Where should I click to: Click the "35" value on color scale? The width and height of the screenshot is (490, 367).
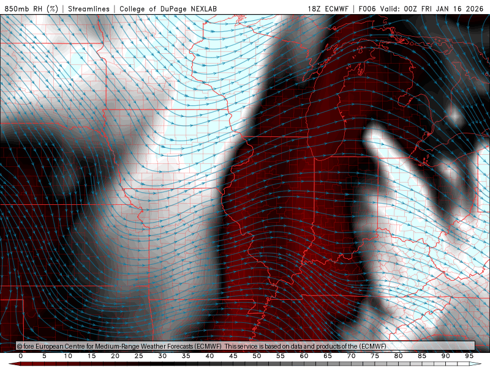tap(186, 356)
